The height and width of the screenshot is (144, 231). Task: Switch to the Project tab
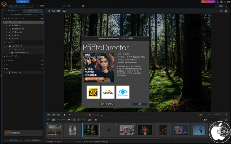13,10
